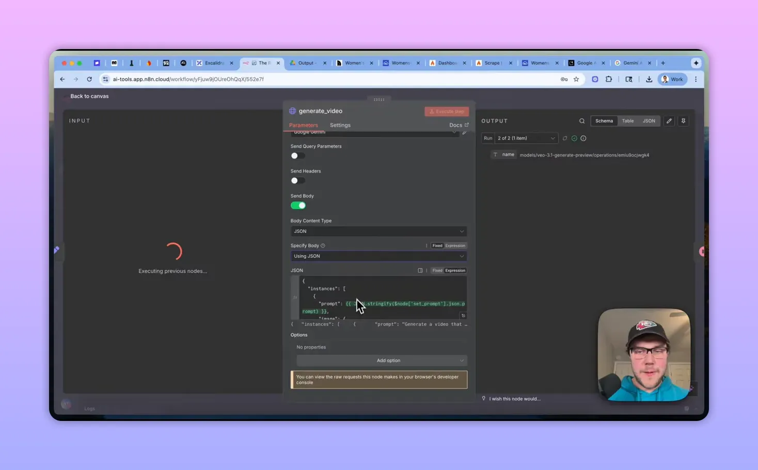The width and height of the screenshot is (758, 470).
Task: Switch the JSON field to Expression mode
Action: click(x=455, y=271)
